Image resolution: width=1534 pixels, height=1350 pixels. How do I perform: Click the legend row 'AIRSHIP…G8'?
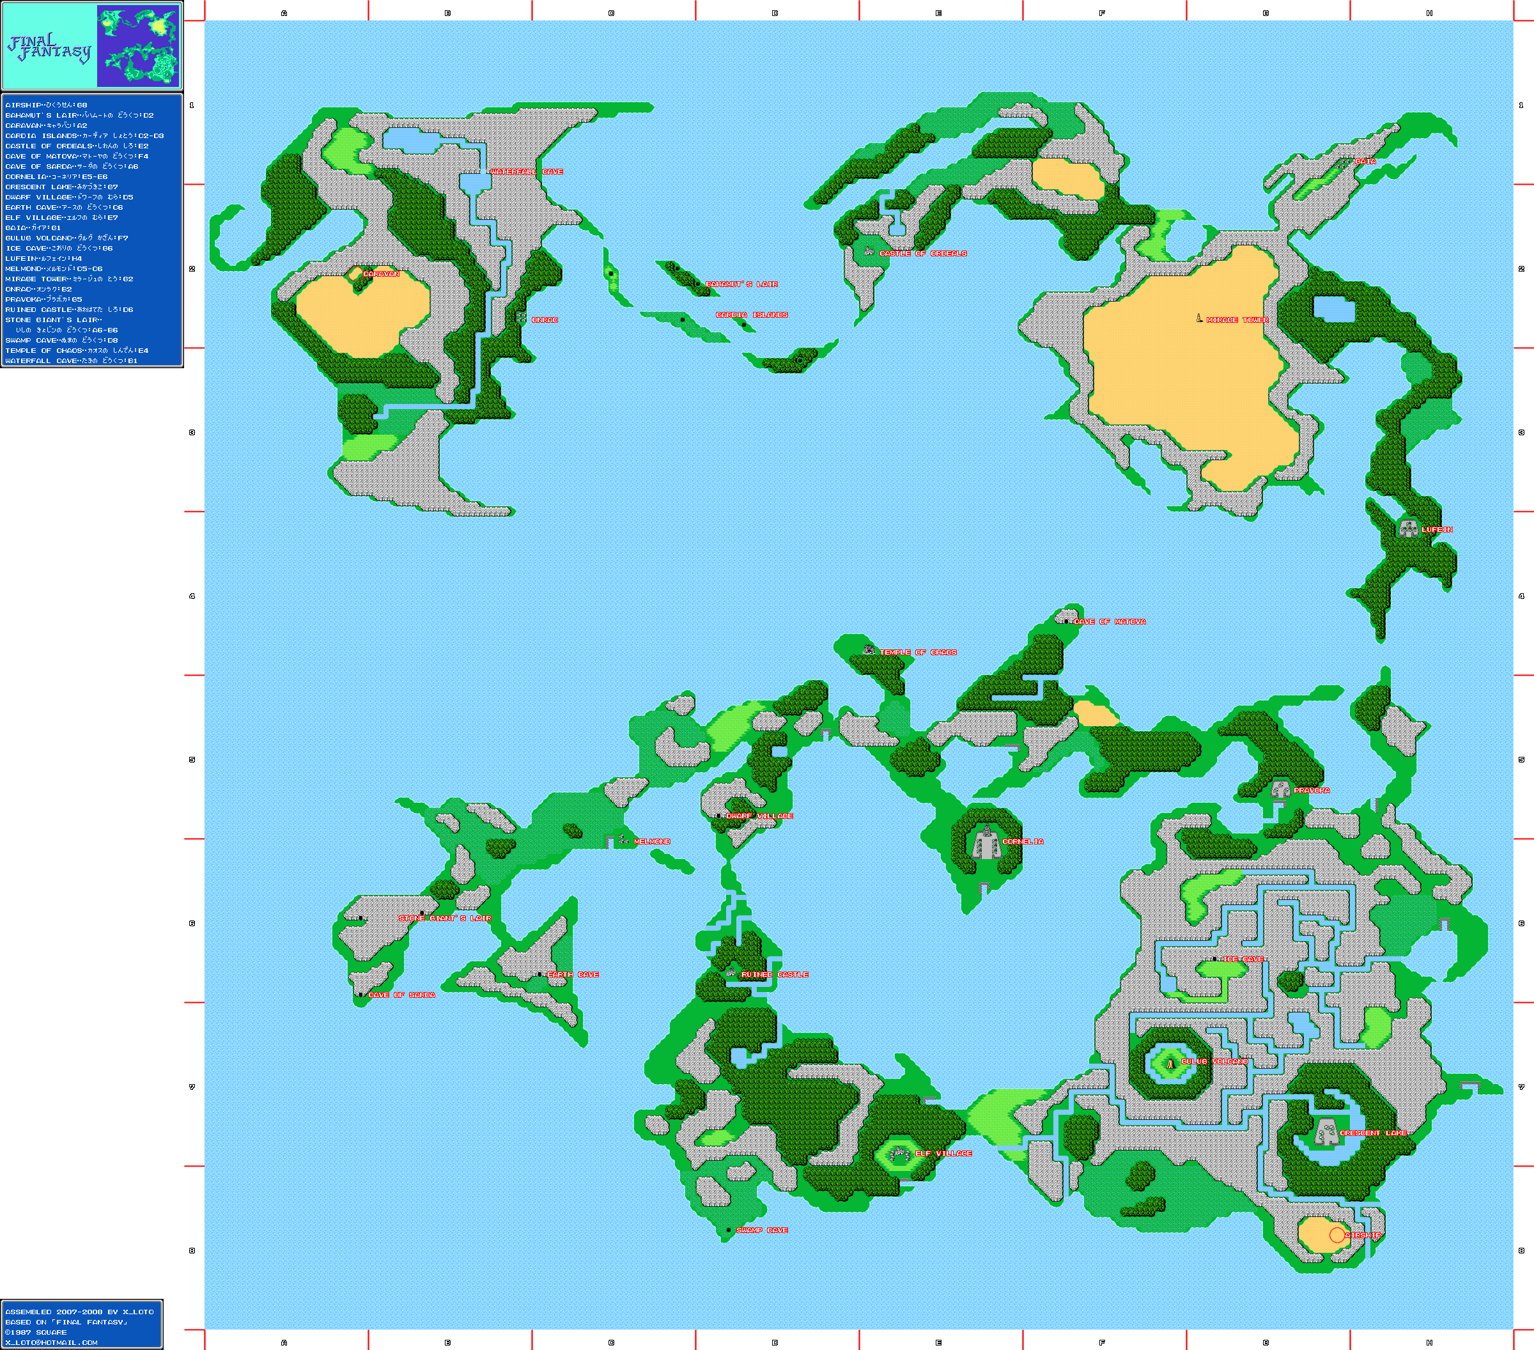coord(47,105)
